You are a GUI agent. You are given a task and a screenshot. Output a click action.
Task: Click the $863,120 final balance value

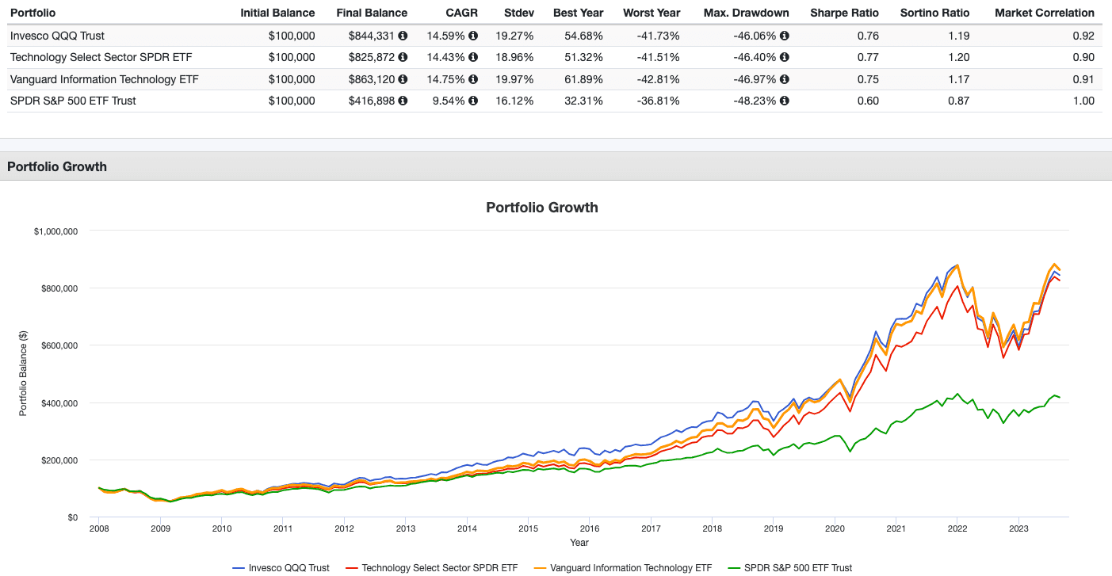[x=372, y=79]
